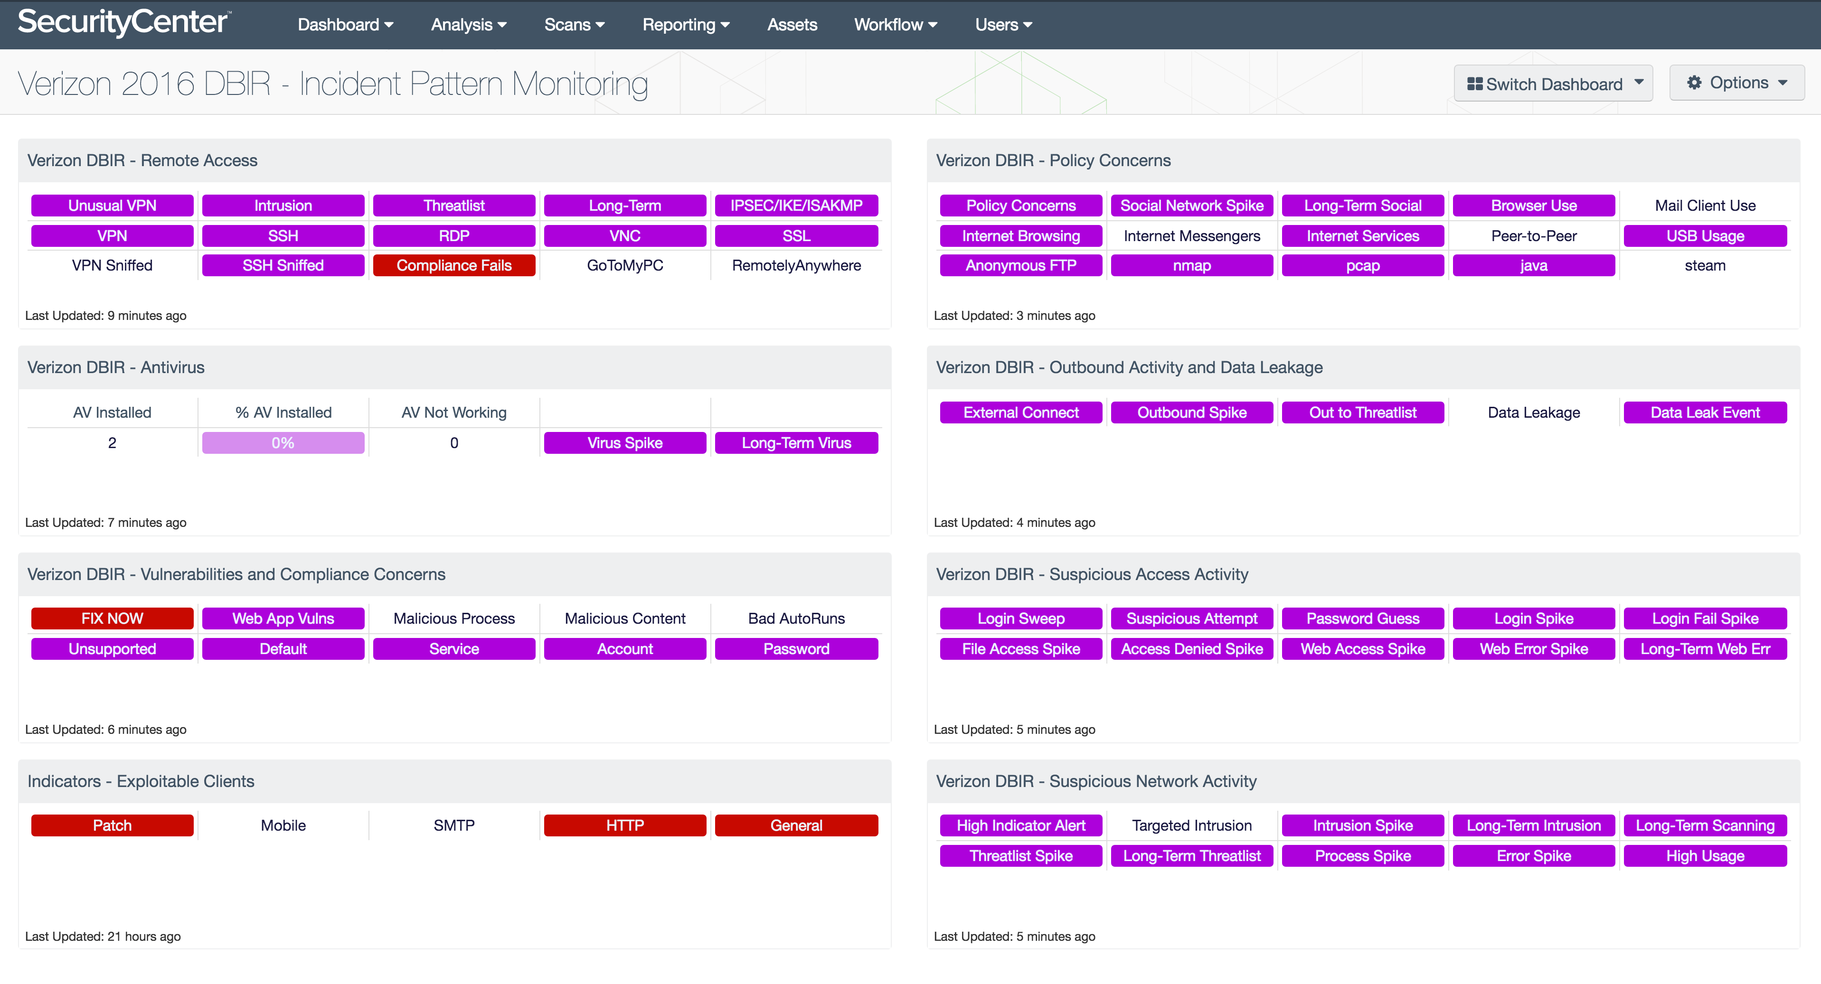Click the Default indicator
1821x984 pixels.
click(x=283, y=649)
